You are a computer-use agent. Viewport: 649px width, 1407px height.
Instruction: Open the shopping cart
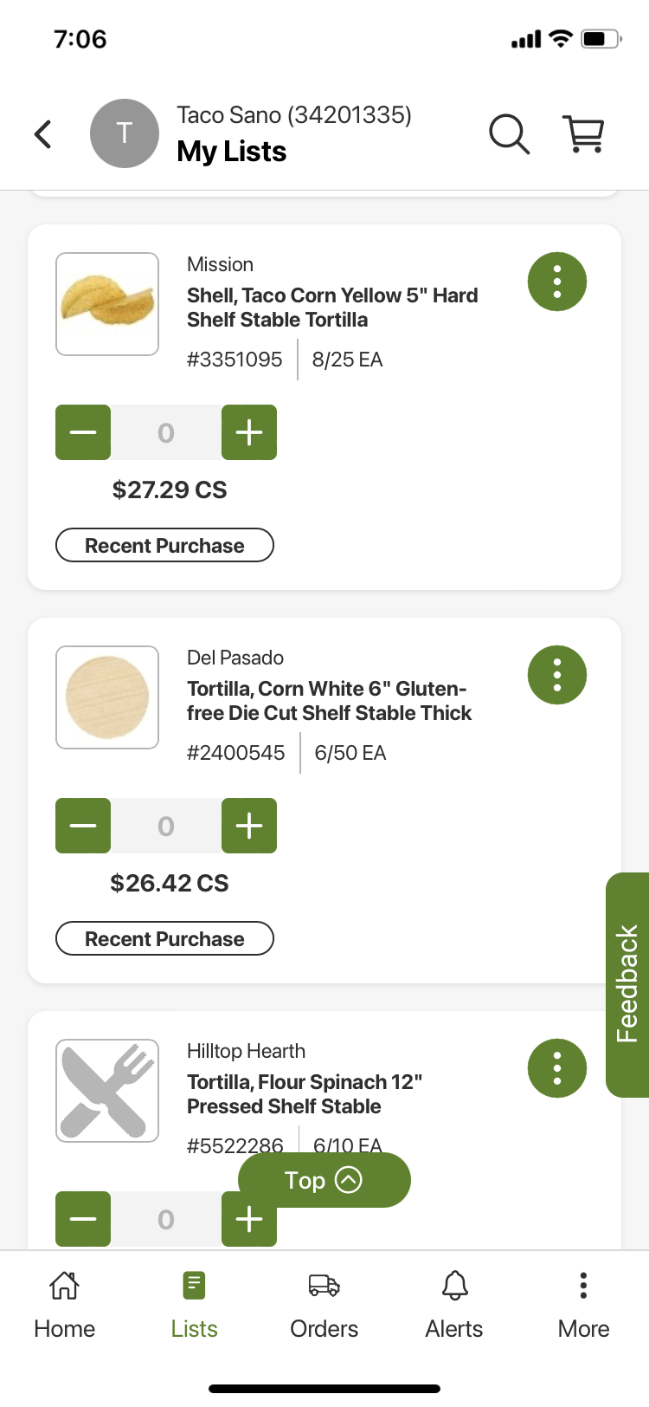(x=584, y=134)
